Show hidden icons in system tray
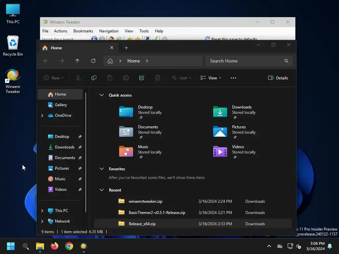The image size is (339, 254). pos(269,246)
